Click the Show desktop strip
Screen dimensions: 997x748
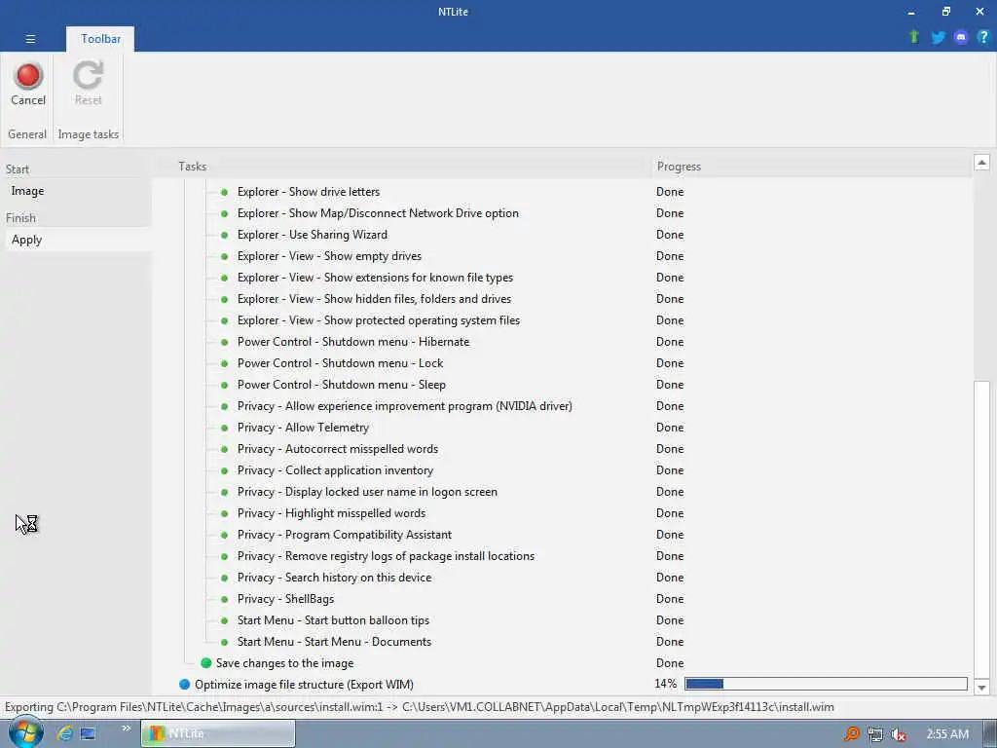coord(990,733)
